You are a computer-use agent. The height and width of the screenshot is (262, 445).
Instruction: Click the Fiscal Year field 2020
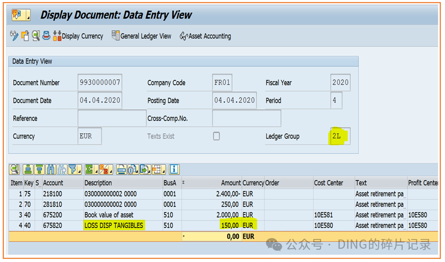click(x=340, y=82)
